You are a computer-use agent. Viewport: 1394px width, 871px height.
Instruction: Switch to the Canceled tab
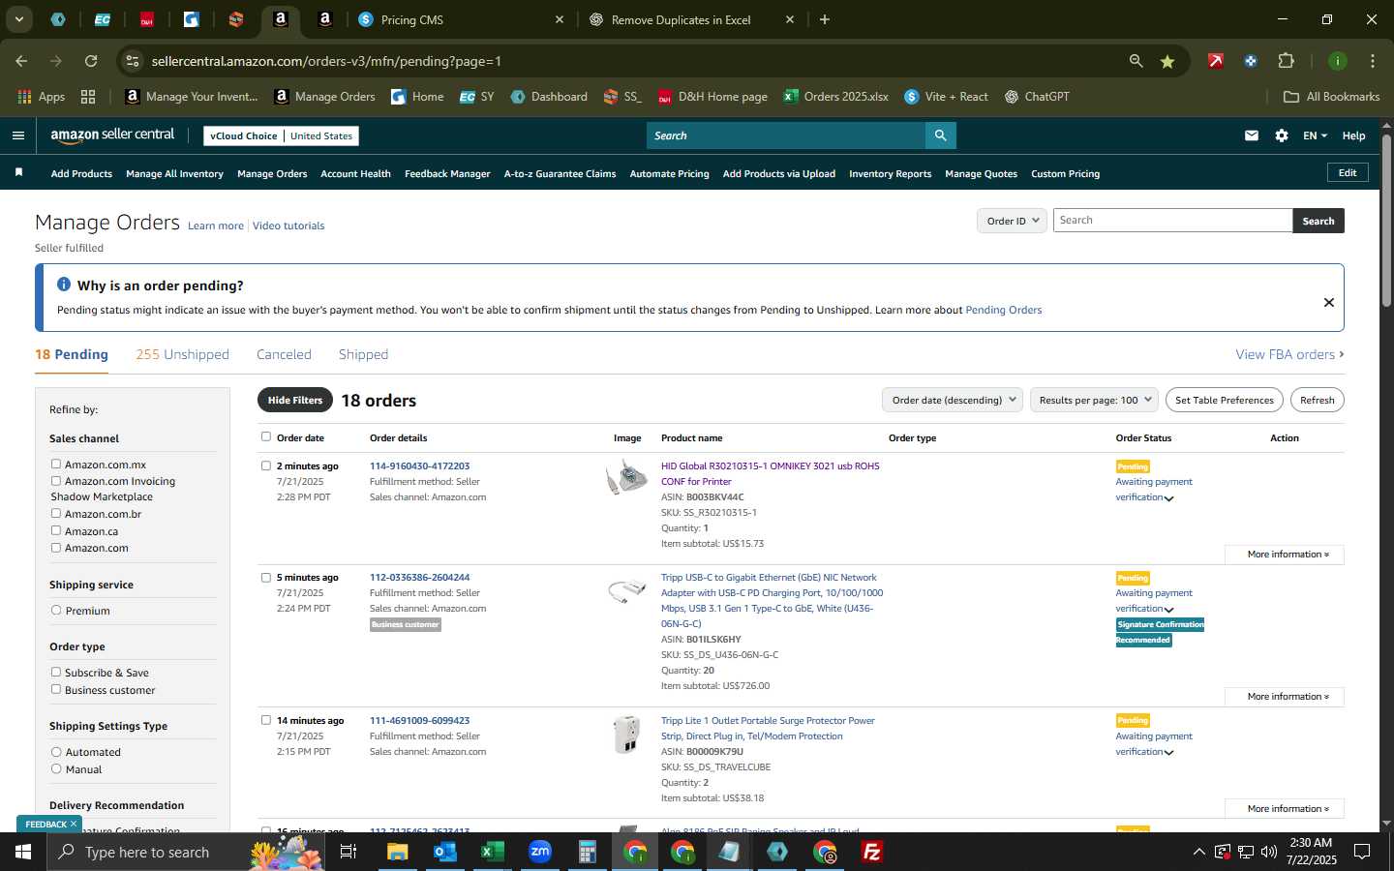tap(284, 354)
